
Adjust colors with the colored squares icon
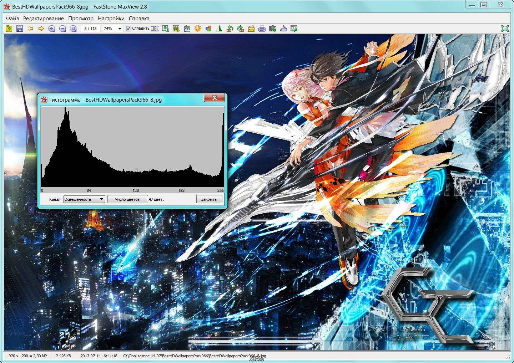[x=208, y=29]
